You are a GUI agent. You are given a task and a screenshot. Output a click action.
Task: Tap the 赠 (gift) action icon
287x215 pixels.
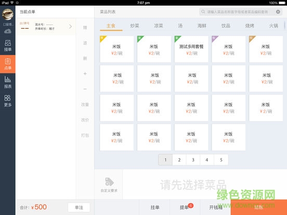[85, 28]
